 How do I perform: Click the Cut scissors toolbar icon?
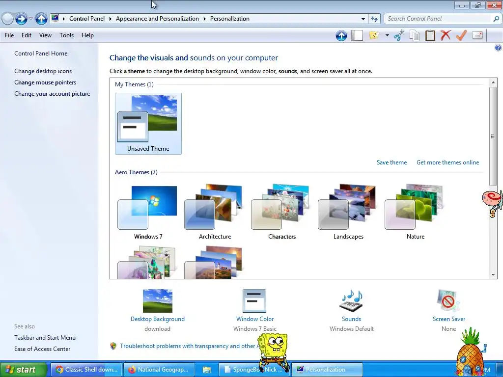tap(399, 35)
